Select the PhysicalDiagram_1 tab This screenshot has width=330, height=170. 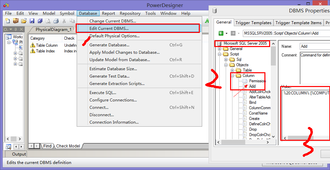tap(53, 30)
